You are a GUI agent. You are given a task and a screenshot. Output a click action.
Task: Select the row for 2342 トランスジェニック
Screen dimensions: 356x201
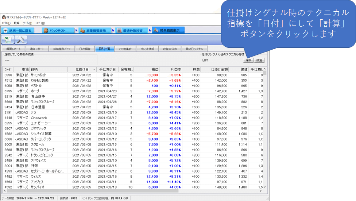[133, 155]
